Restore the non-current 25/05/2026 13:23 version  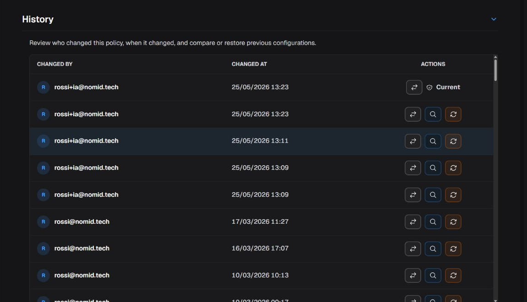453,114
